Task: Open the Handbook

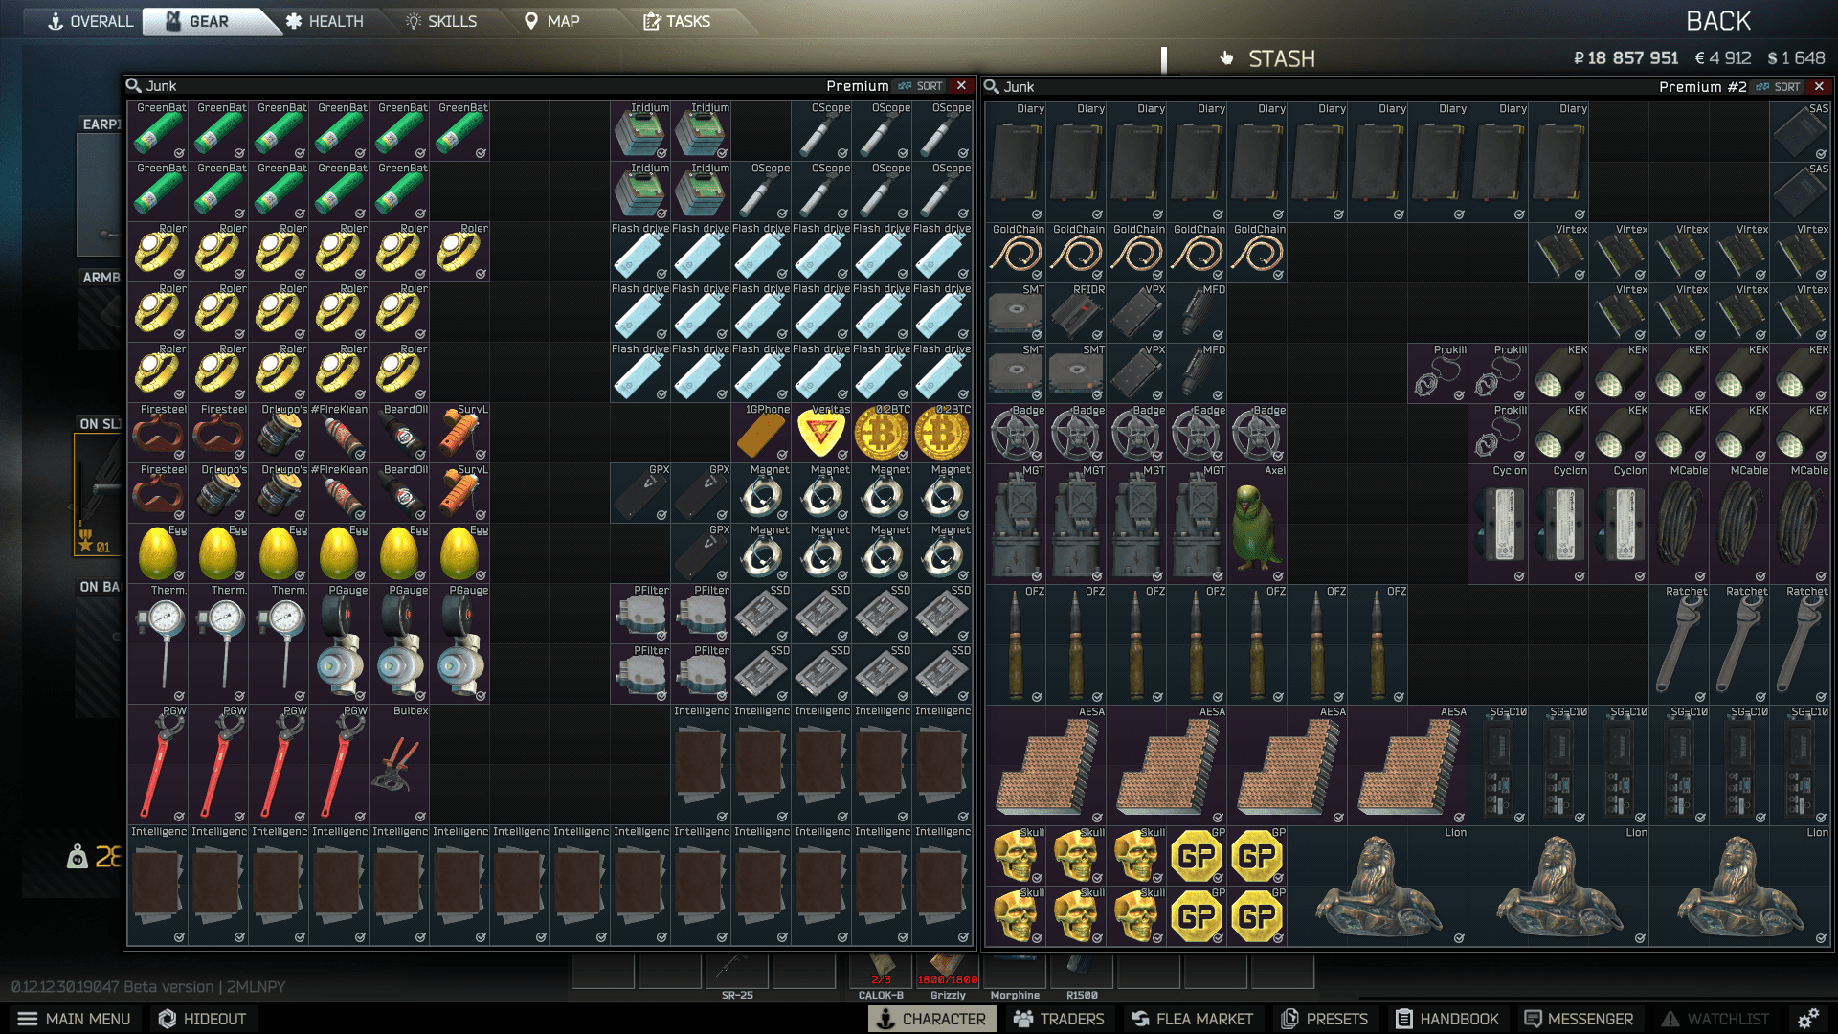Action: pos(1446,1019)
